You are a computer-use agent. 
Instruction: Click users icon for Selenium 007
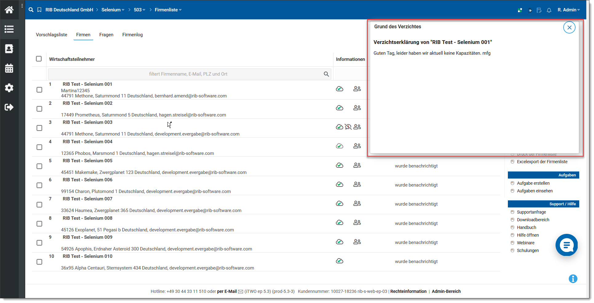[357, 203]
